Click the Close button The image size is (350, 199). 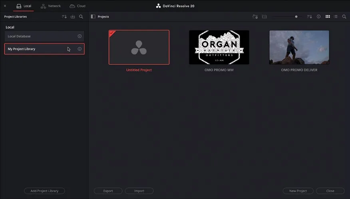point(330,191)
